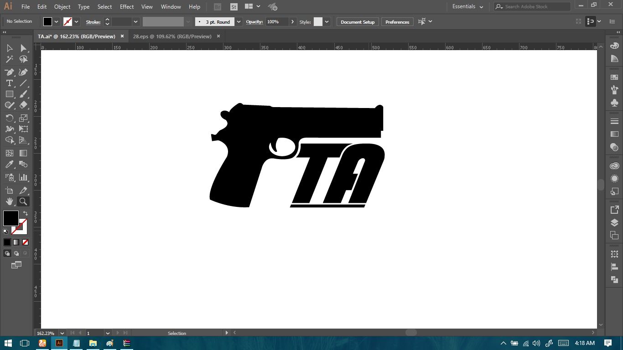This screenshot has width=623, height=350.
Task: Open the graphic Style dropdown
Action: pos(327,22)
